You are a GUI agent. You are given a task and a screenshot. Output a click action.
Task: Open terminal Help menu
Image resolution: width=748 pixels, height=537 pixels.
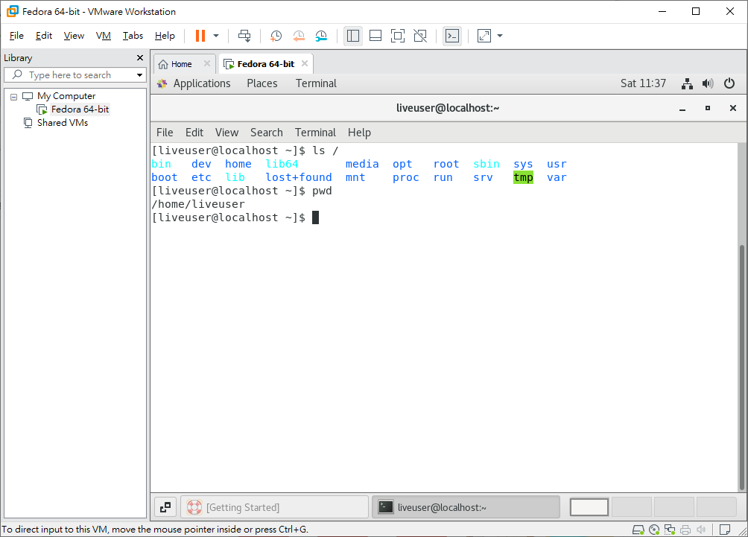tap(359, 133)
